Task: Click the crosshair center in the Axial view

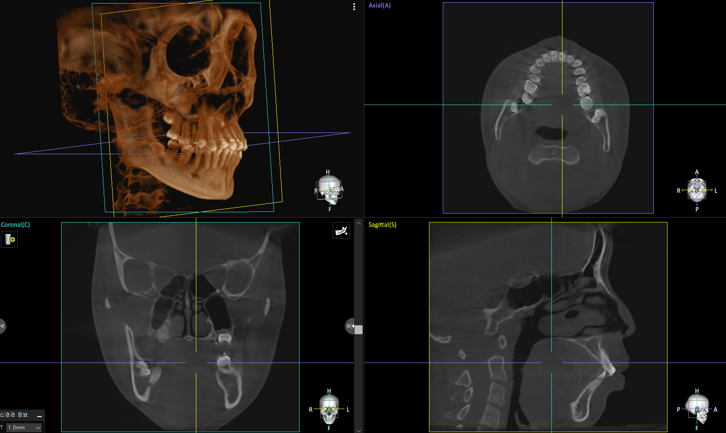Action: (x=562, y=105)
